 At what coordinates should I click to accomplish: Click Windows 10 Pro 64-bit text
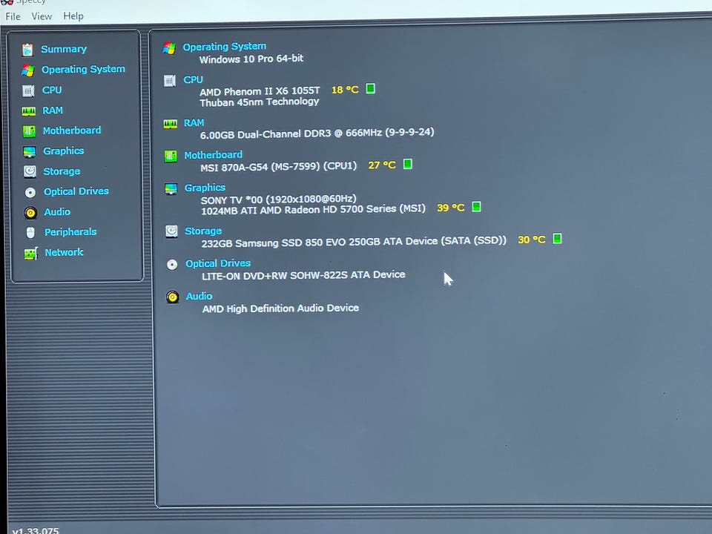pos(251,59)
